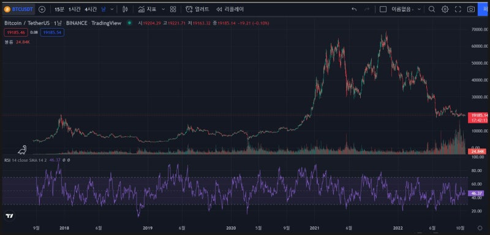Click the 2021 label on time axis
This screenshot has width=490, height=235.
314,228
